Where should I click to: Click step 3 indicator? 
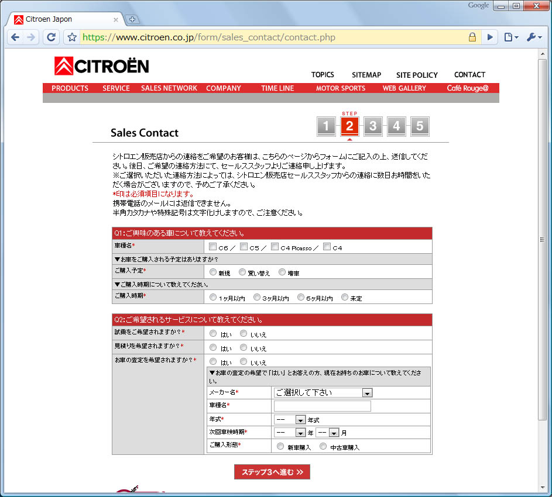point(373,126)
